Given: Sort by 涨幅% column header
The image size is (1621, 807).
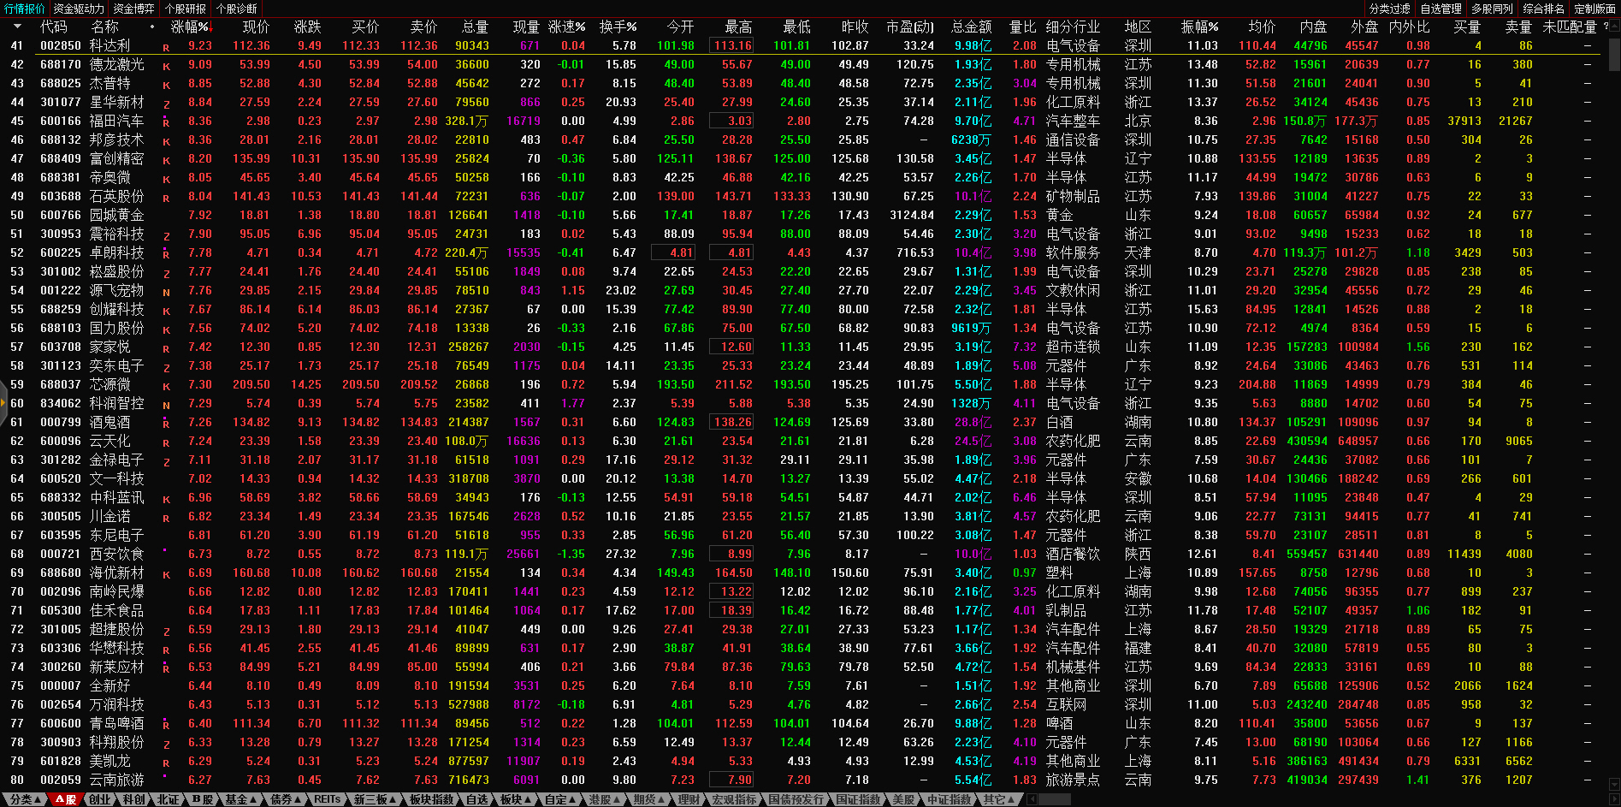Looking at the screenshot, I should pos(190,27).
